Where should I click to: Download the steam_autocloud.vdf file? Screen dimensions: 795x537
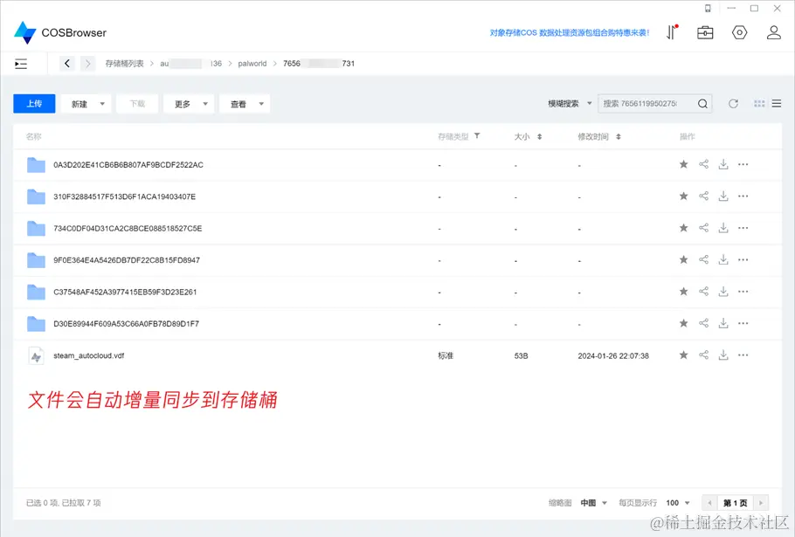(722, 355)
